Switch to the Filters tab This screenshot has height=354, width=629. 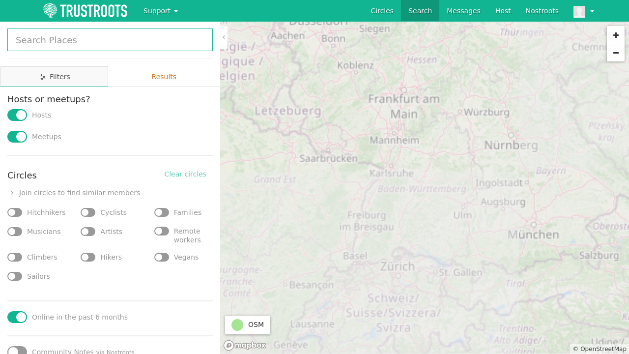click(54, 77)
